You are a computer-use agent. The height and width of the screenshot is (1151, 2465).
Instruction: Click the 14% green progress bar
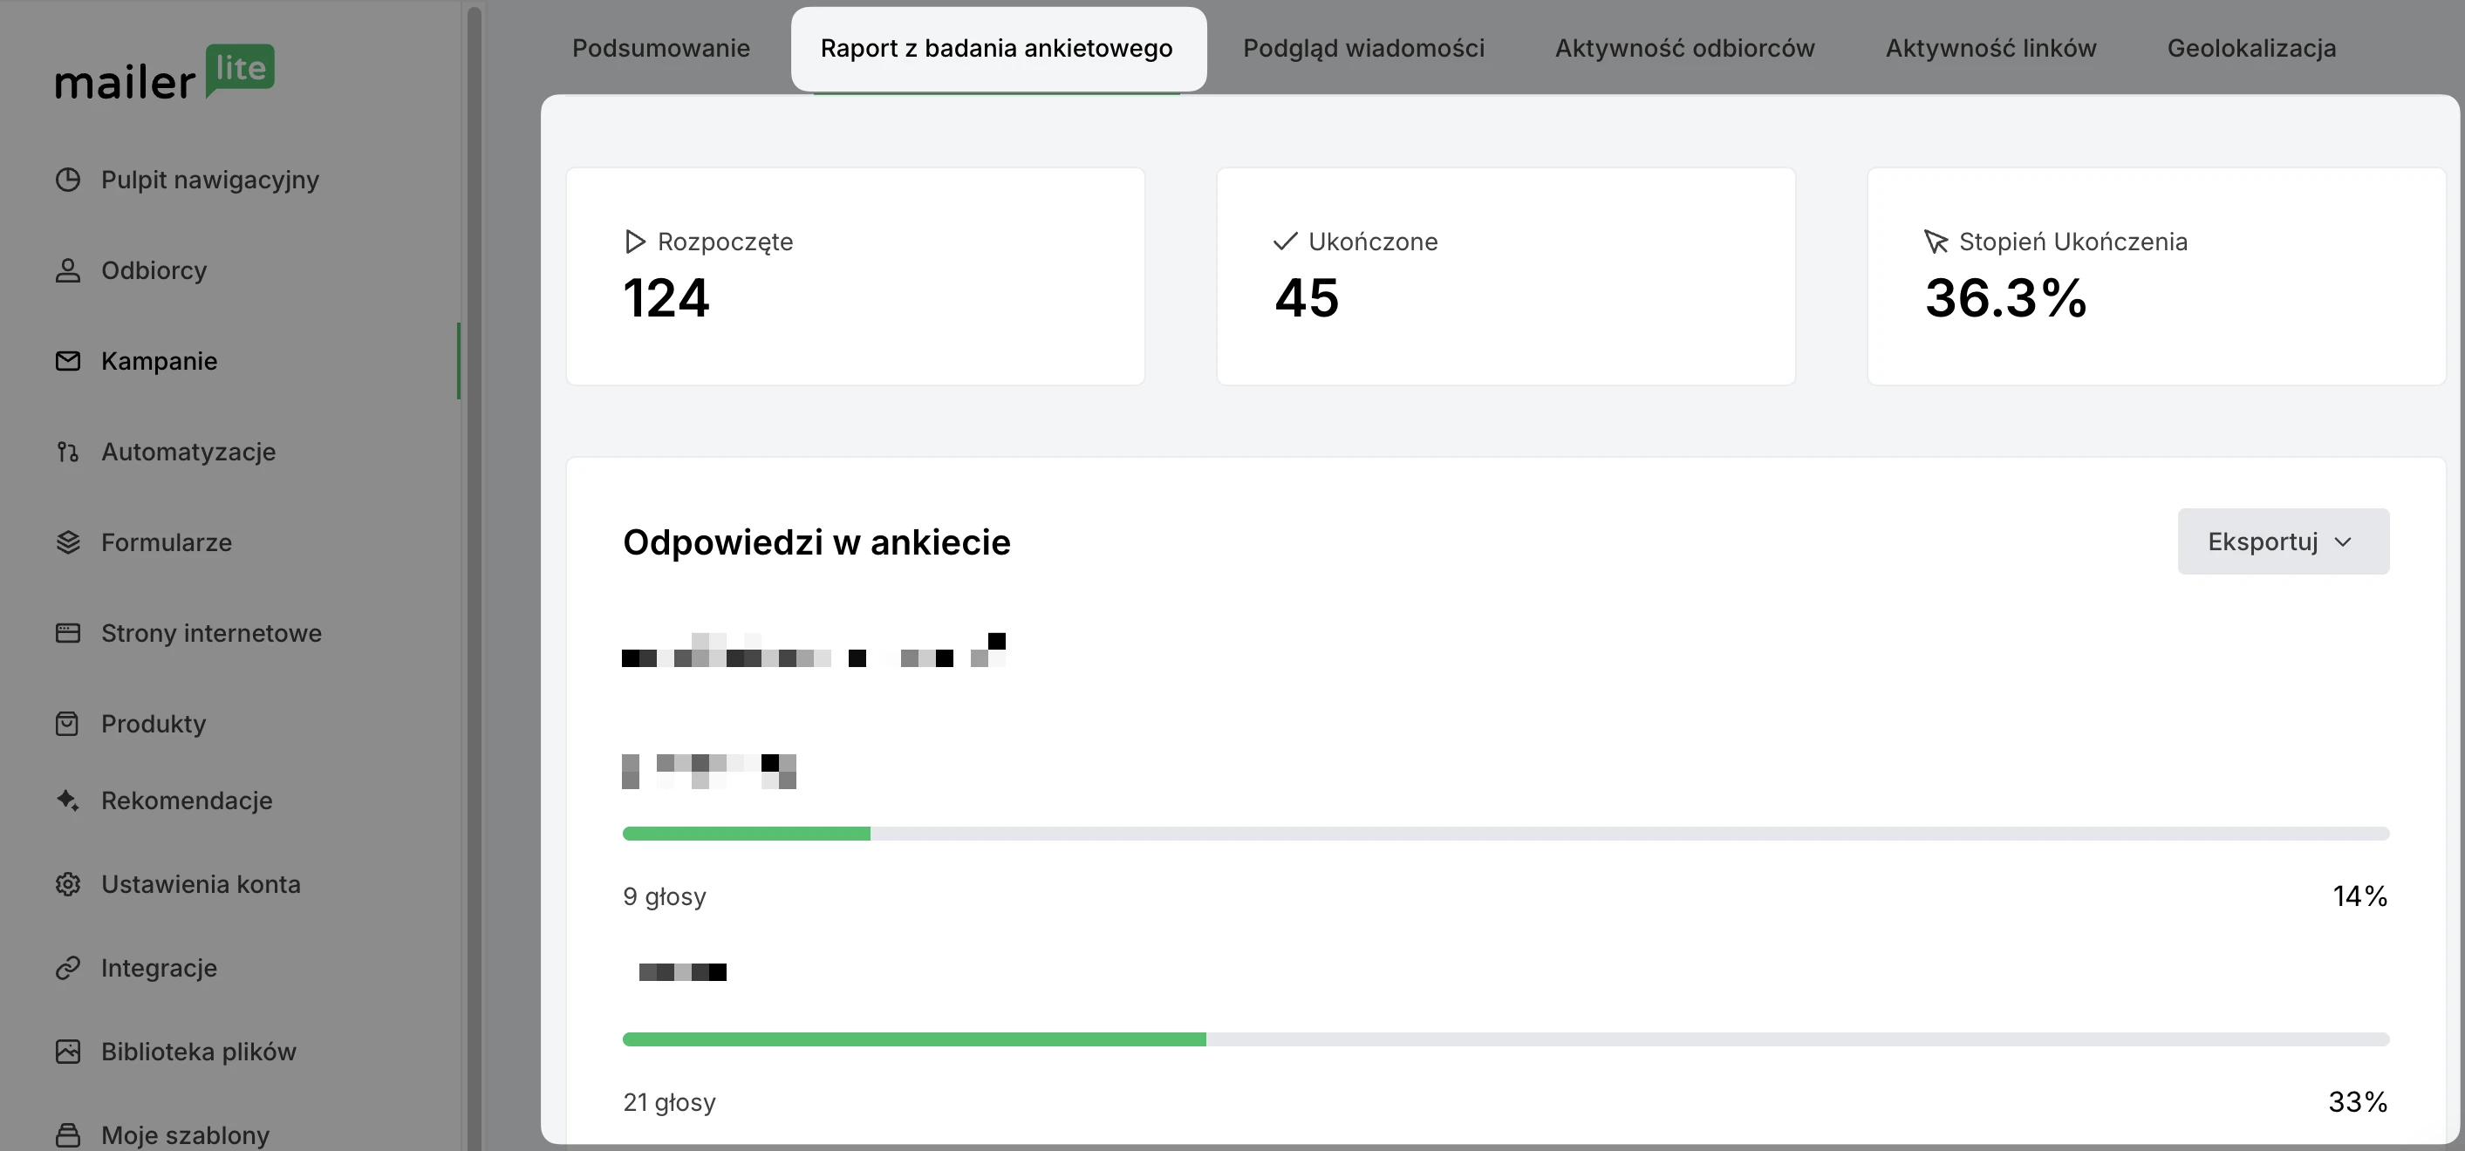pyautogui.click(x=747, y=834)
